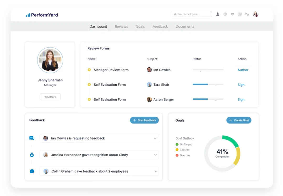
Task: Open the Documents tab
Action: pyautogui.click(x=185, y=26)
